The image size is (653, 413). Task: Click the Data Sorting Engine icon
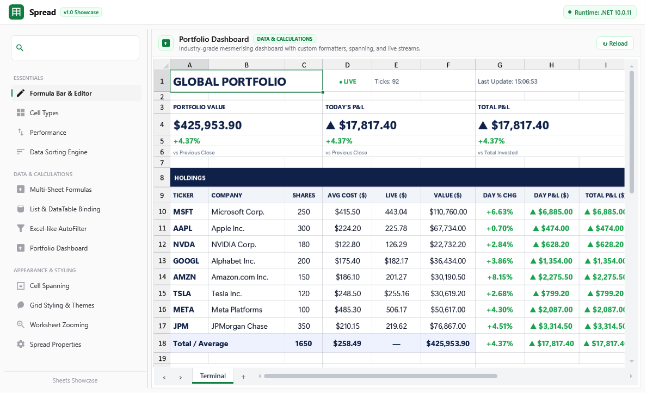[21, 152]
